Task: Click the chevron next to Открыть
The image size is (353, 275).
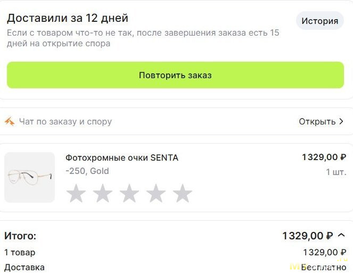Action: (341, 121)
